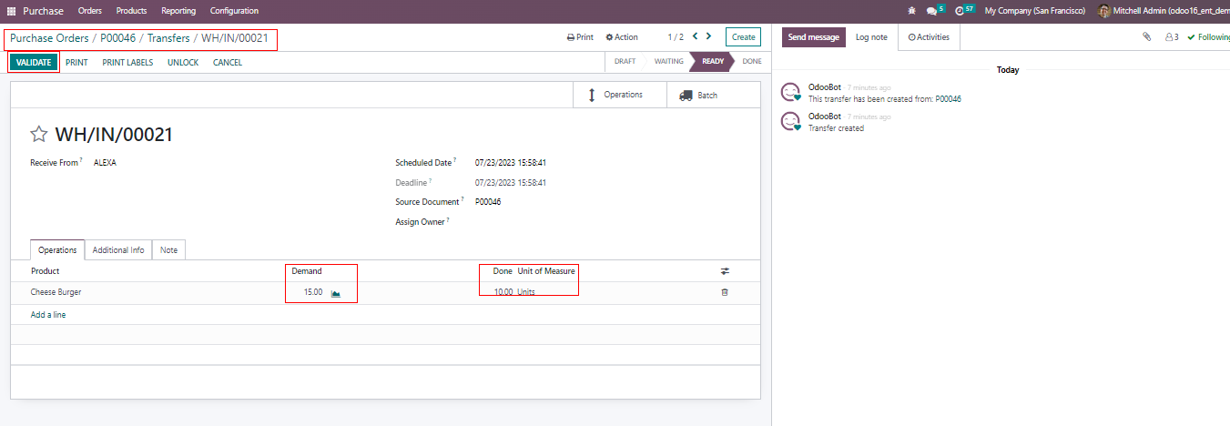This screenshot has width=1230, height=426.
Task: Click the forecast chart icon beside demand
Action: coord(336,293)
